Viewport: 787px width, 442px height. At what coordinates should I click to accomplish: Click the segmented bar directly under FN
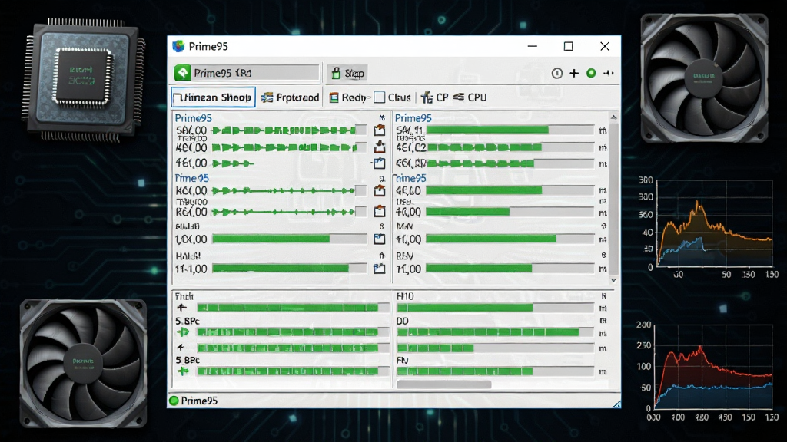(x=496, y=371)
